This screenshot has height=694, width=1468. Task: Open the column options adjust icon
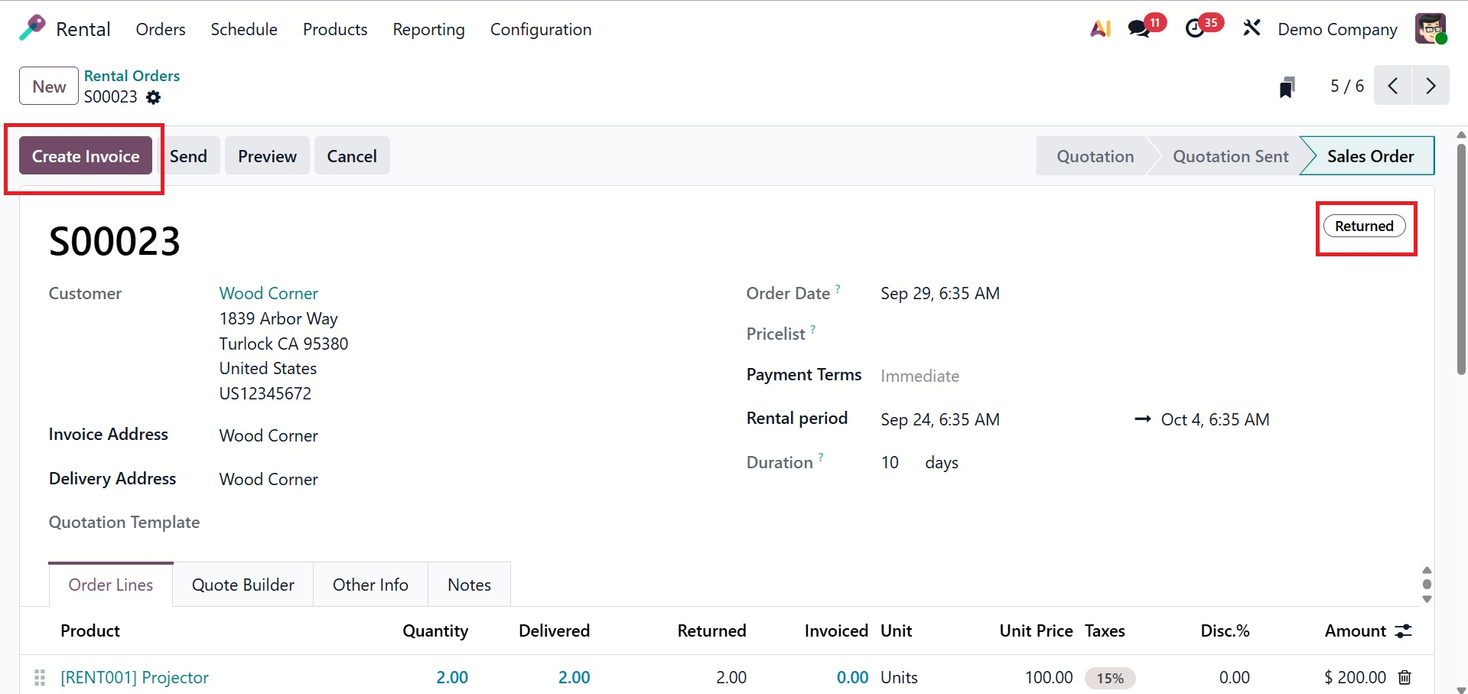pos(1403,631)
